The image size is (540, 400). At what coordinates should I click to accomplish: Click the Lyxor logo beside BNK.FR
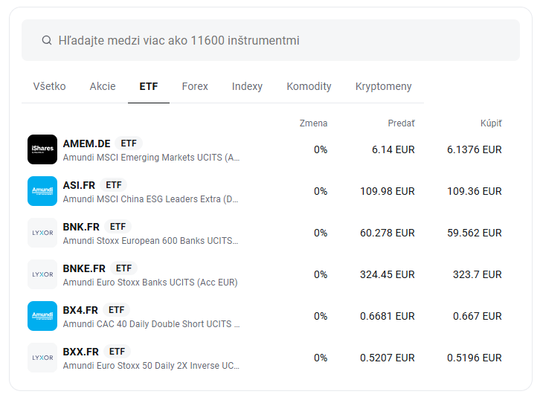tap(42, 233)
